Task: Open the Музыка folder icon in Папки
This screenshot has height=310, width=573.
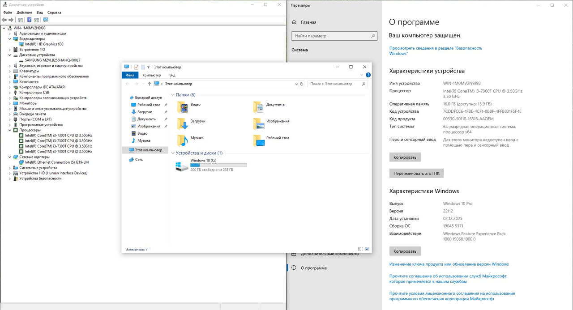Action: [183, 140]
